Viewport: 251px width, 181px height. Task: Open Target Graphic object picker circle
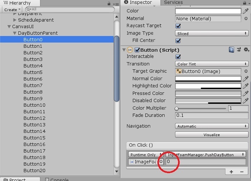pos(246,71)
